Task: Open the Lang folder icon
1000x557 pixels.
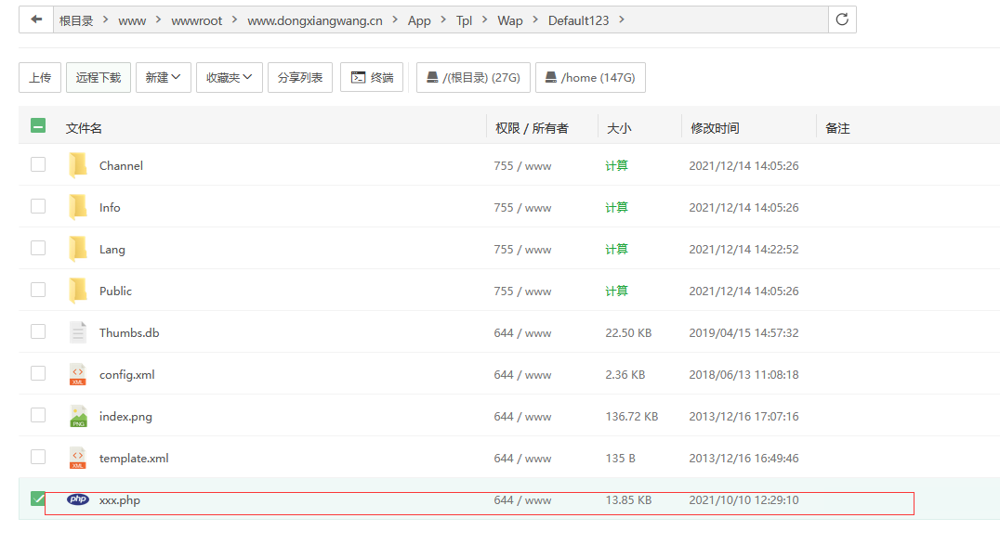Action: pyautogui.click(x=78, y=249)
